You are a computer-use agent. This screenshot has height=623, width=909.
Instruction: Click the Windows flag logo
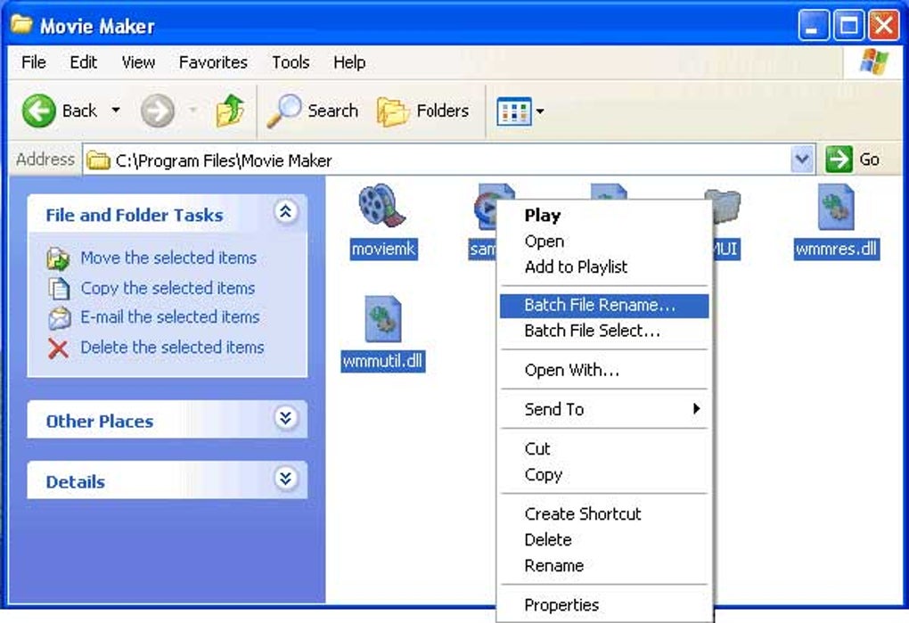(x=873, y=61)
